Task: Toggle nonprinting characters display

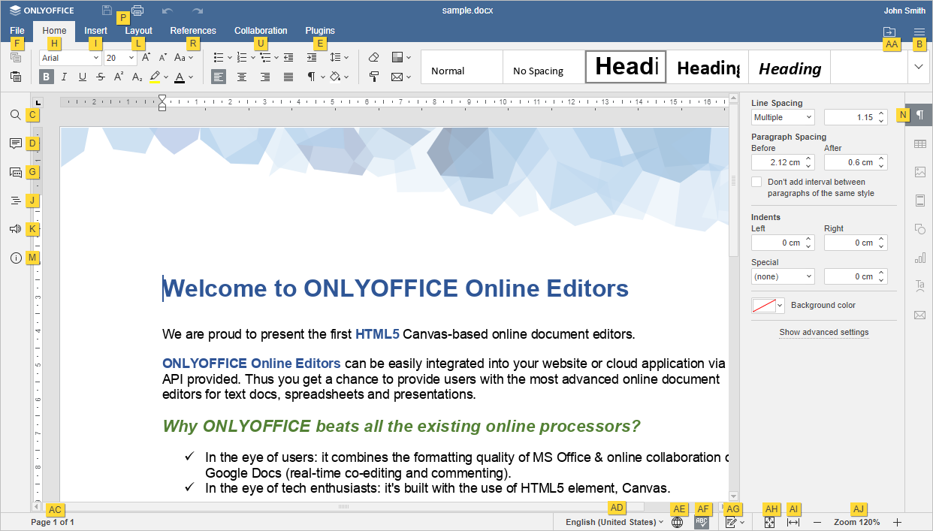Action: point(312,76)
